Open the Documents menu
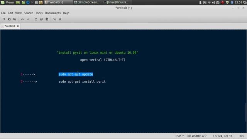The image size is (247, 139). 52,13
